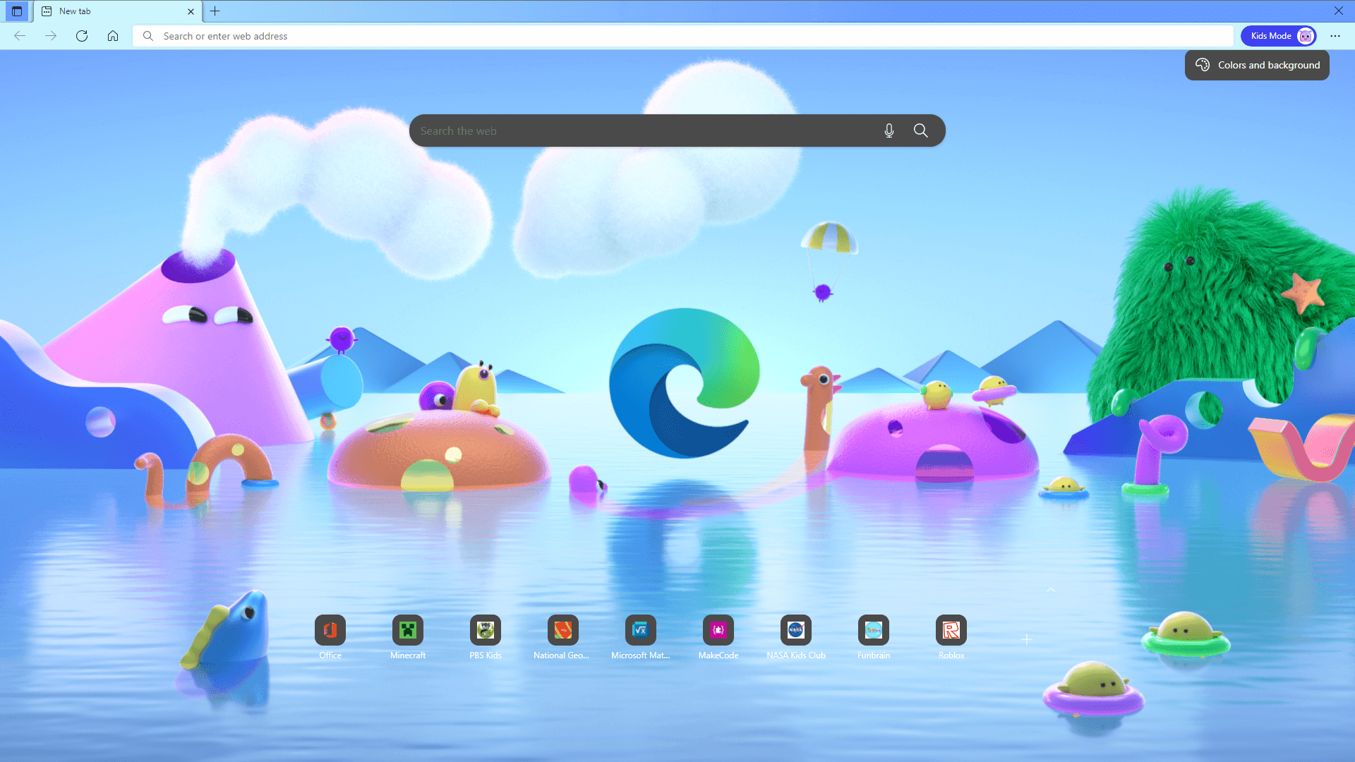Launch the MakeCode shortcut
1355x762 pixels.
[718, 630]
